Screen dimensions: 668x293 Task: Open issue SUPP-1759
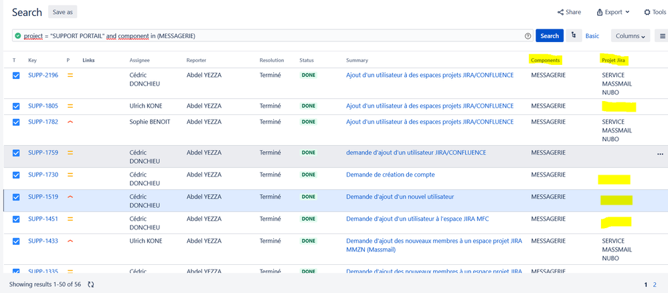(x=43, y=153)
